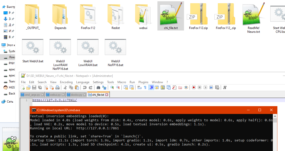Click the Save All icon in Notepad++
Image resolution: width=285 pixels, height=151 pixels.
coord(40,88)
